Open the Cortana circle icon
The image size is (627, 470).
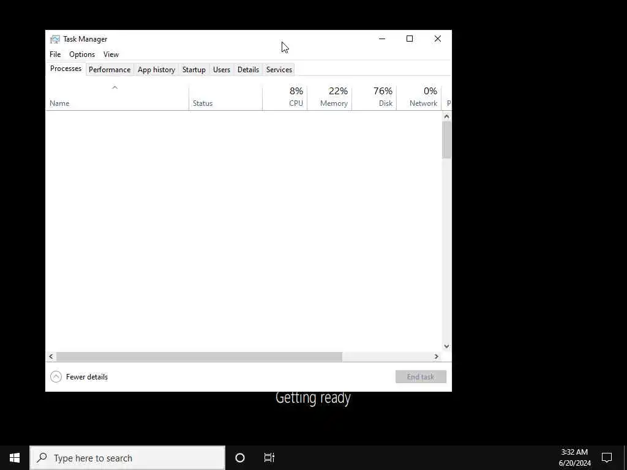click(240, 458)
